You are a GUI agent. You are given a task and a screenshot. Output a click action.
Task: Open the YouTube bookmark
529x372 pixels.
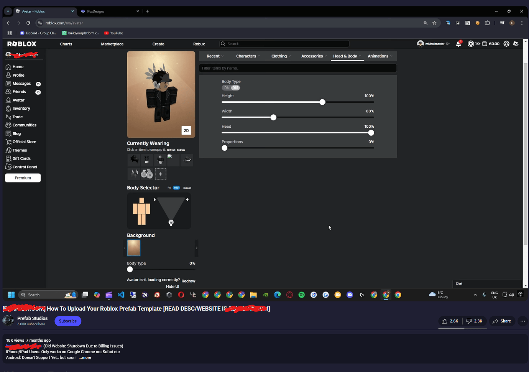click(114, 33)
